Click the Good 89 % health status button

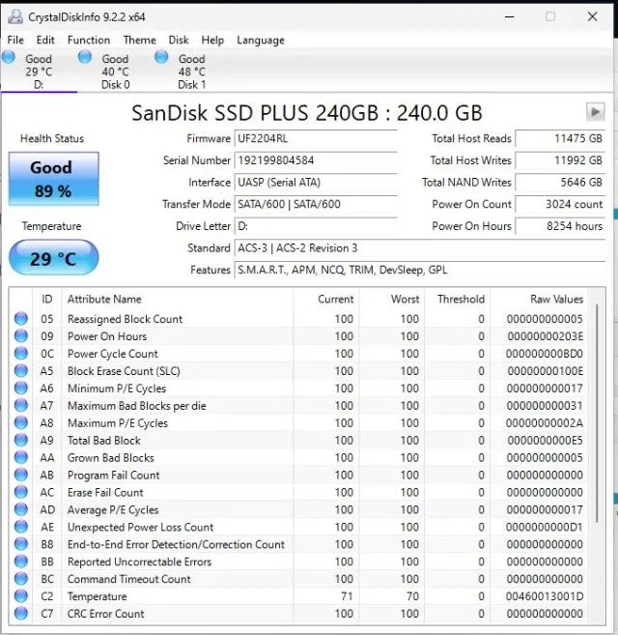53,179
